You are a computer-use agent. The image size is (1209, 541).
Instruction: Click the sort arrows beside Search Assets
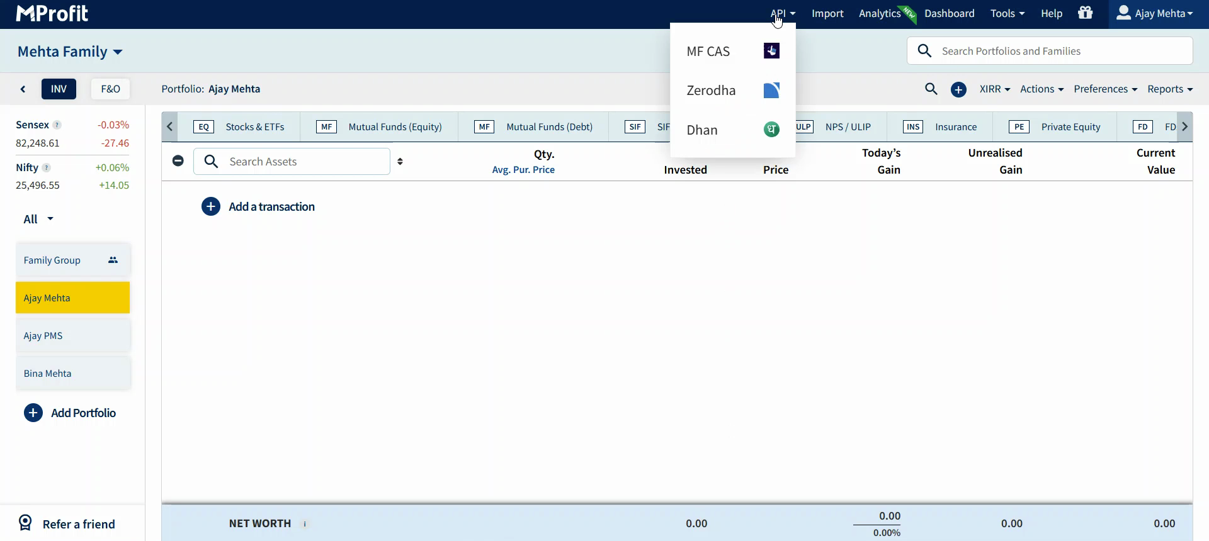400,162
